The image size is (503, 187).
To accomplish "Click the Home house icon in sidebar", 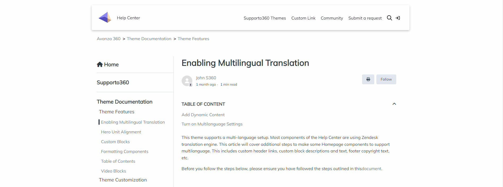I will [100, 64].
